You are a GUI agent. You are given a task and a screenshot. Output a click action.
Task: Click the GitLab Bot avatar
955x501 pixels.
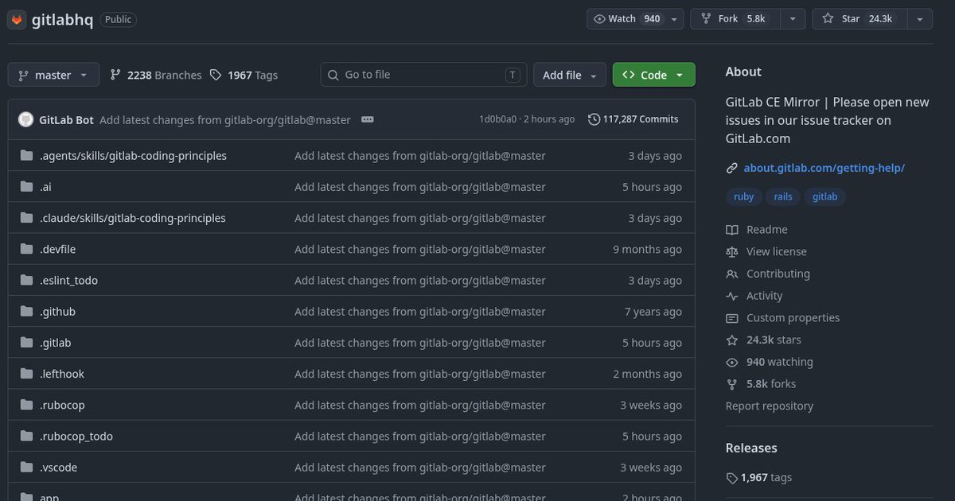(x=25, y=119)
